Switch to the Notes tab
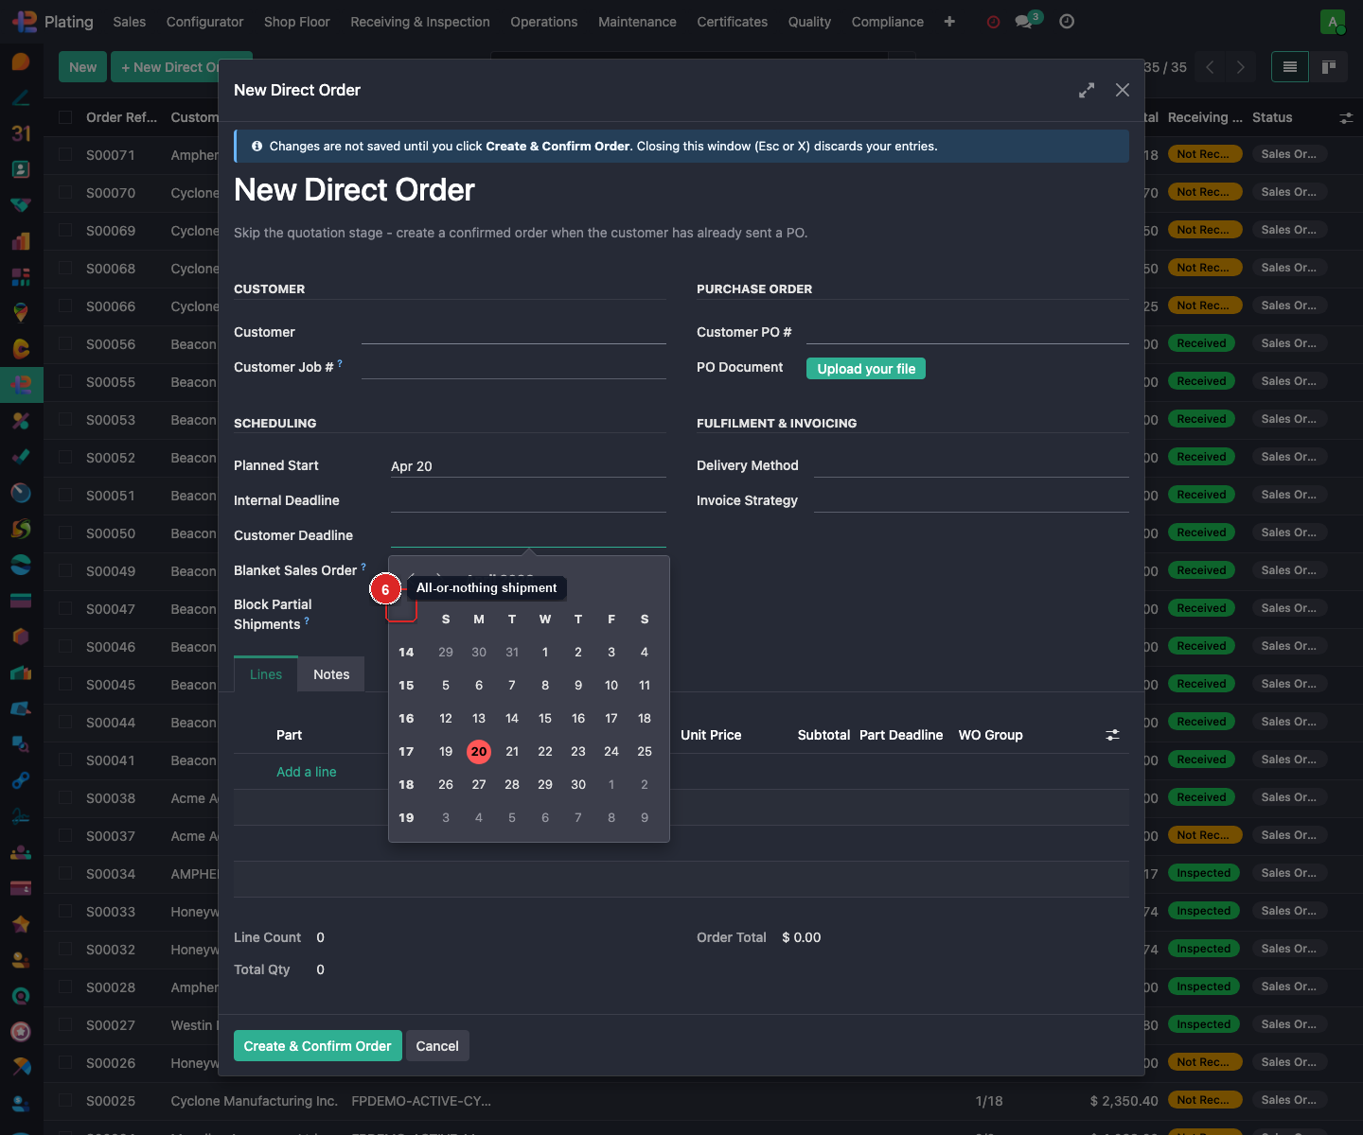Image resolution: width=1363 pixels, height=1135 pixels. click(331, 674)
